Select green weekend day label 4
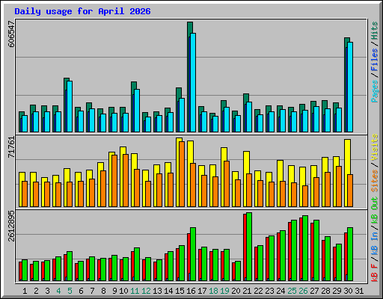Image resolution: width=383 pixels, height=299 pixels. click(x=58, y=291)
